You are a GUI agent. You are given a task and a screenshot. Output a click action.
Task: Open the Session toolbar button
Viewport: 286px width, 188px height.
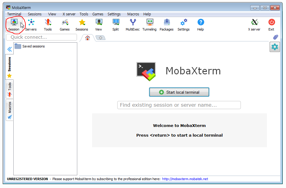[x=14, y=25]
